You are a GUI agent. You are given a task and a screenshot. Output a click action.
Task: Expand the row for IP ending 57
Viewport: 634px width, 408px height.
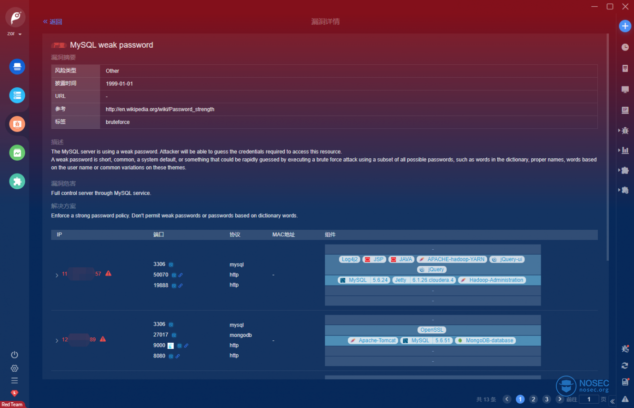[57, 275]
